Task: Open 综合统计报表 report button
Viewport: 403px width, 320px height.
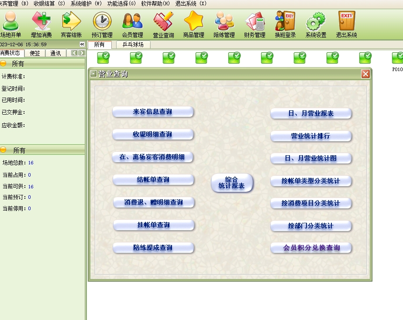Action: pos(232,183)
